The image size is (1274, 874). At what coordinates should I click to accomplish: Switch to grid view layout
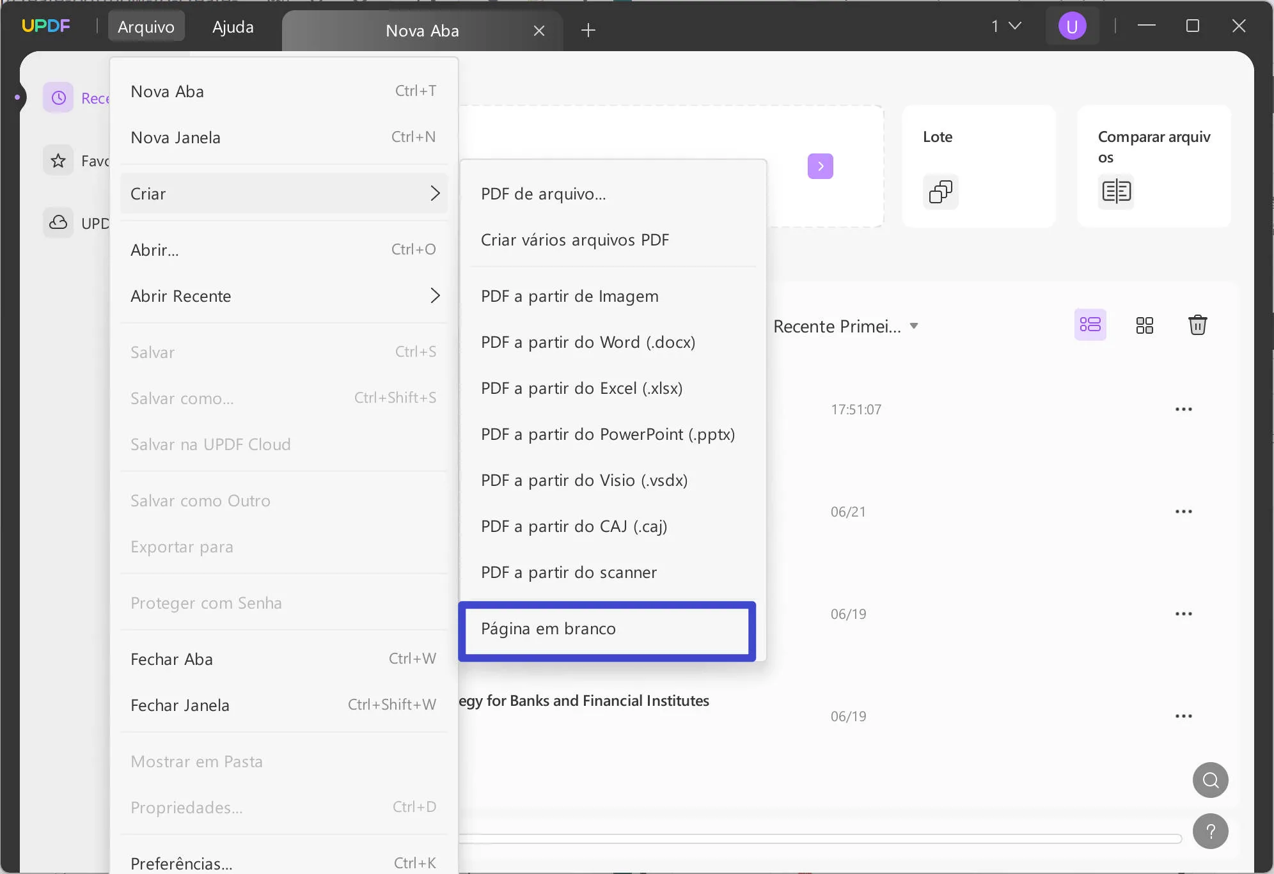point(1145,325)
